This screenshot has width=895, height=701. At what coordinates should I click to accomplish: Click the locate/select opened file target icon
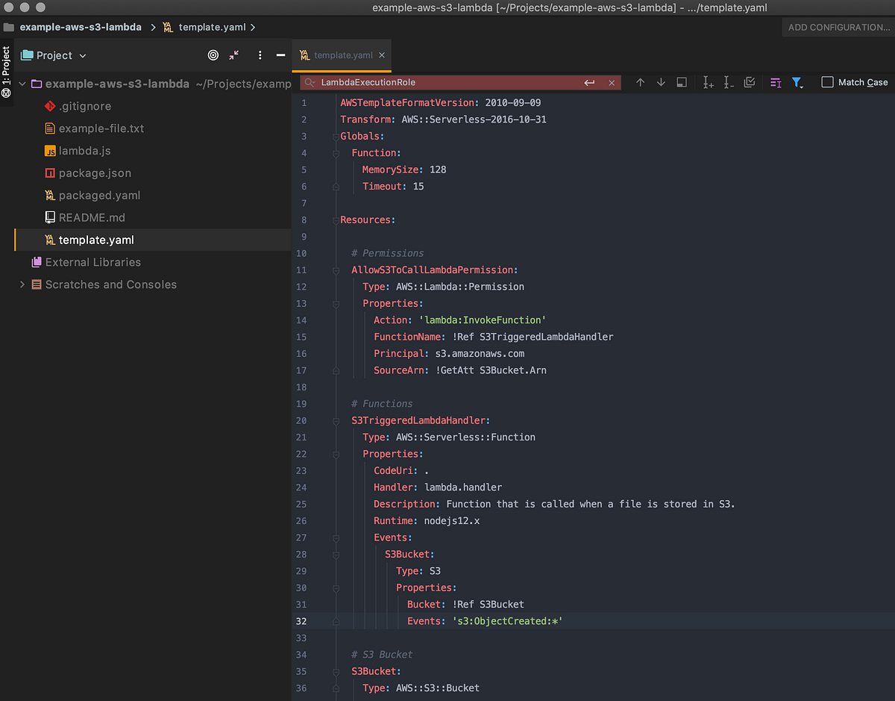click(x=213, y=55)
